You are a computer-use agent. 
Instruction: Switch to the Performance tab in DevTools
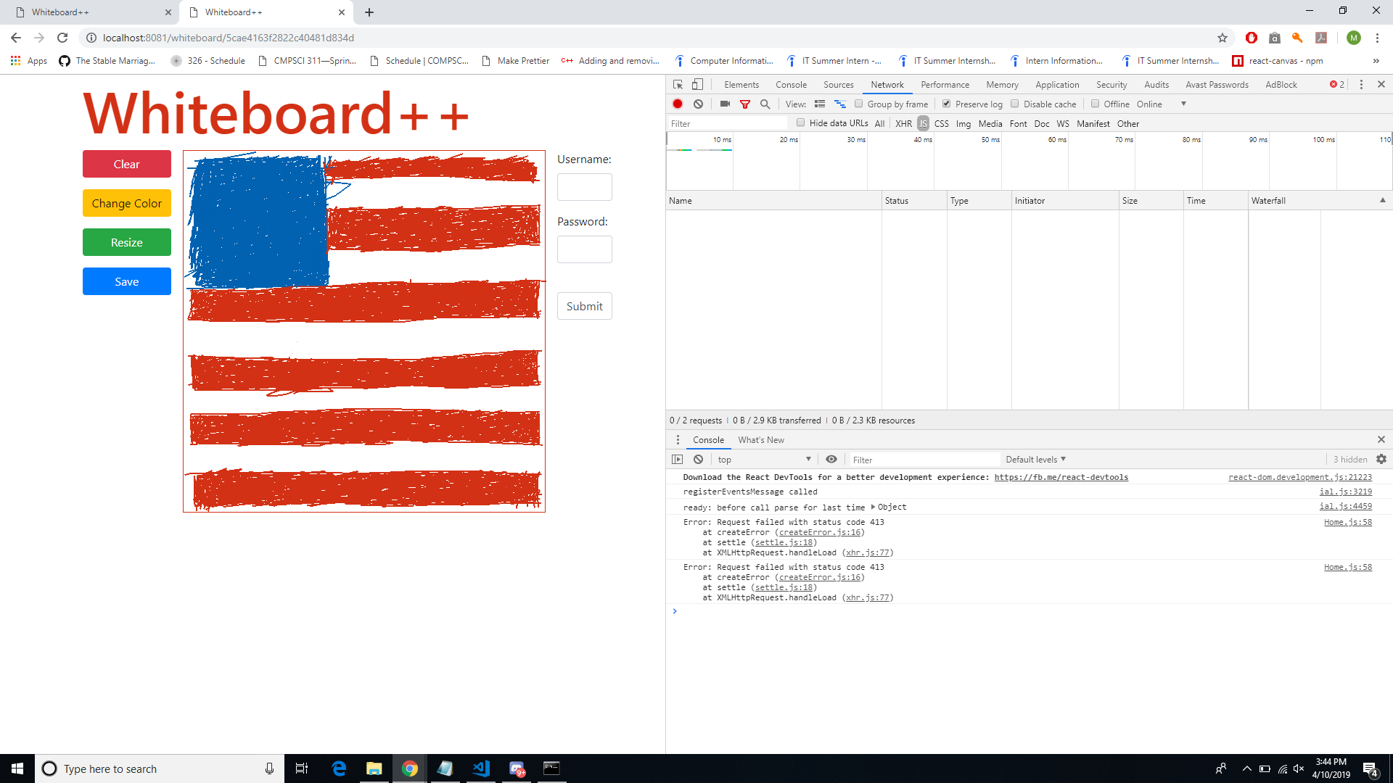pyautogui.click(x=945, y=84)
